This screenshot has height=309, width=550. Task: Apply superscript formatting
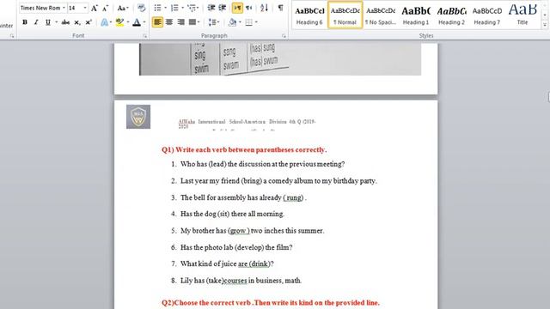pos(89,22)
